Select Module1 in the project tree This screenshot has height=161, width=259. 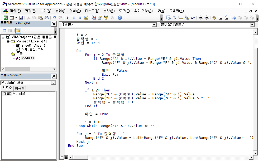pos(28,58)
